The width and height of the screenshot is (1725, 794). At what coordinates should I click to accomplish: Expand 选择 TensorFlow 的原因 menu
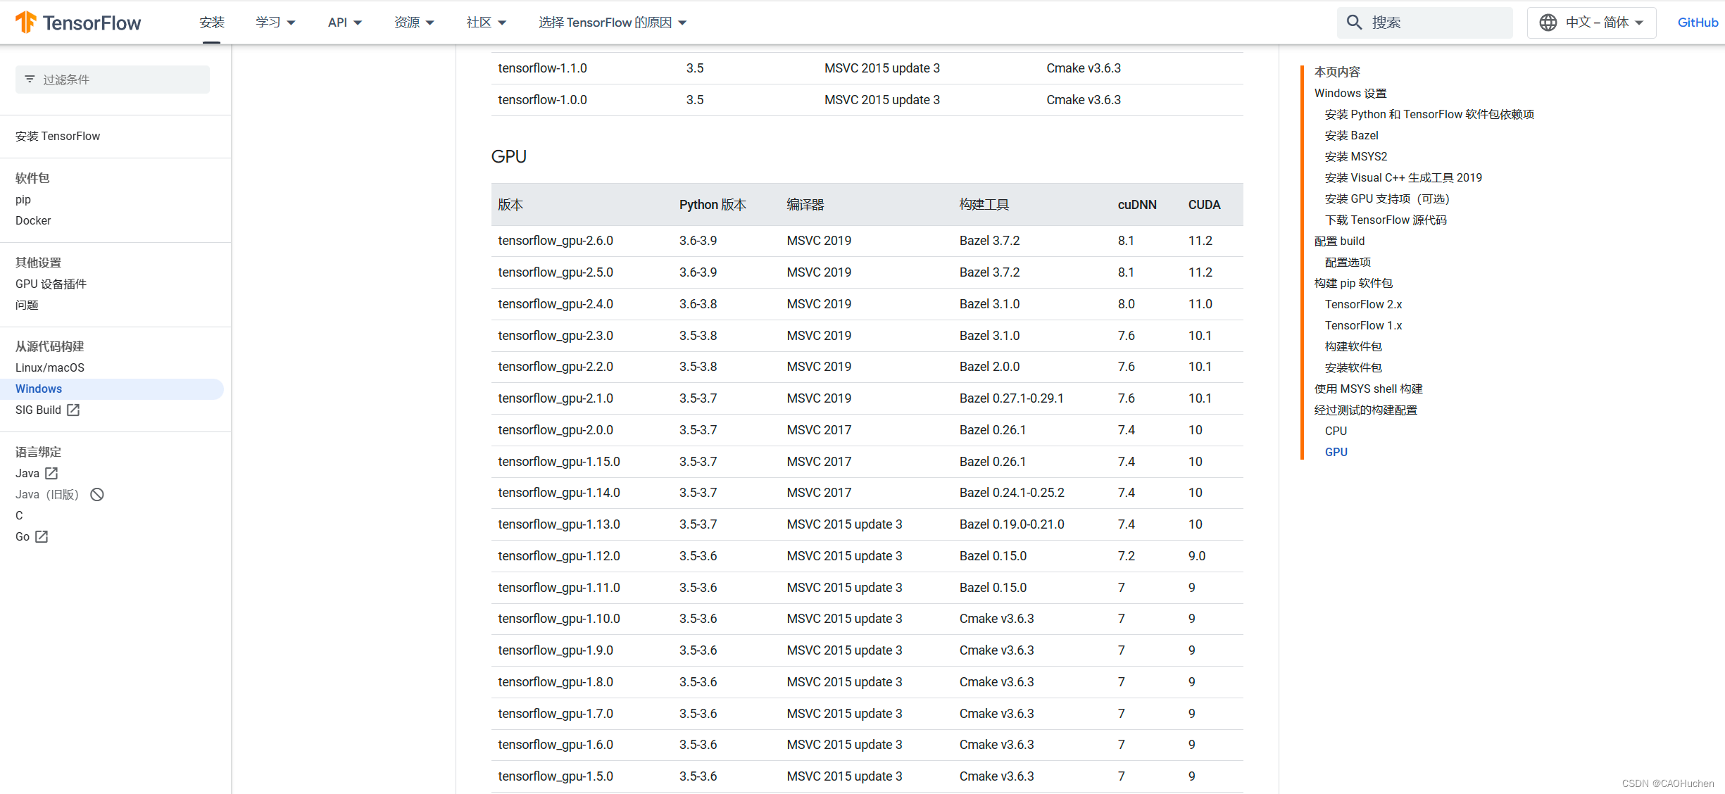click(x=612, y=23)
